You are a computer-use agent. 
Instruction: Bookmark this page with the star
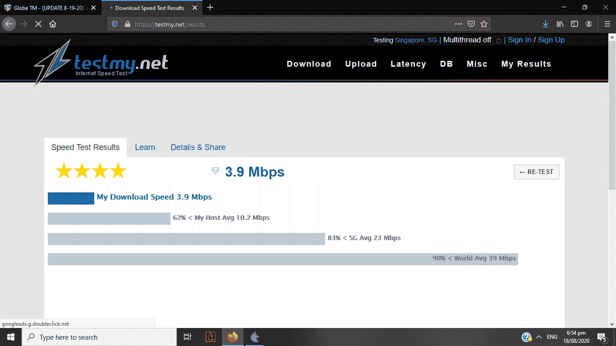[484, 24]
